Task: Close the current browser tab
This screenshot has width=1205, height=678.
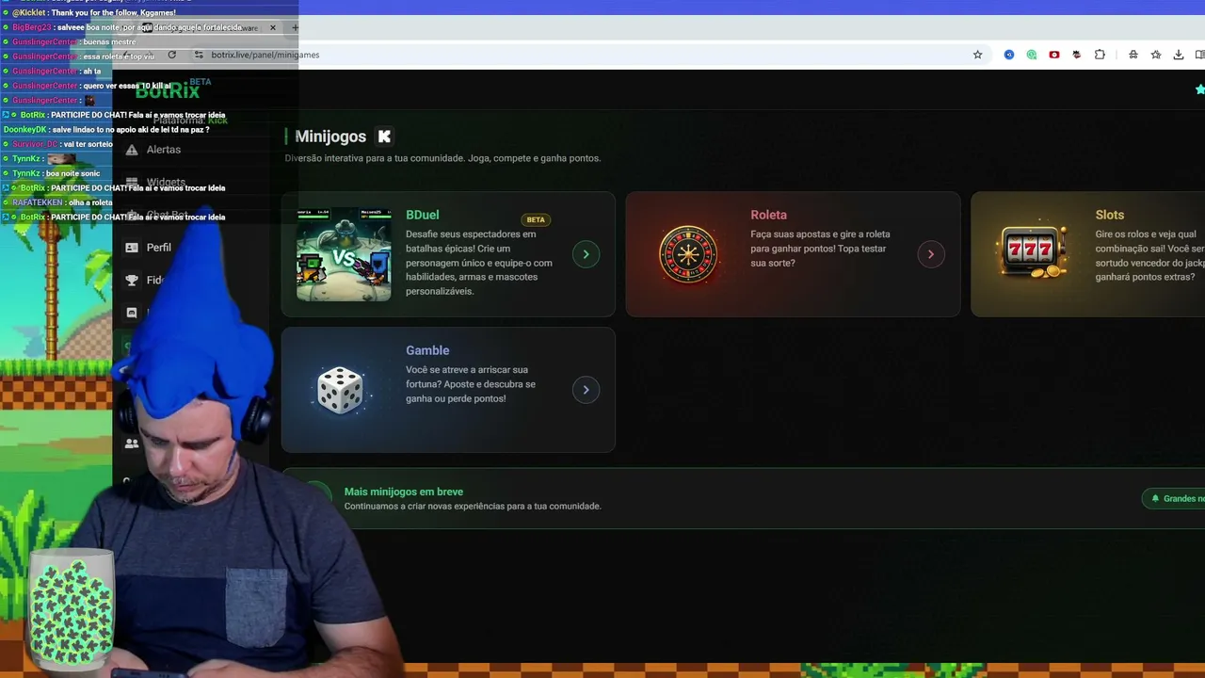Action: click(x=273, y=27)
